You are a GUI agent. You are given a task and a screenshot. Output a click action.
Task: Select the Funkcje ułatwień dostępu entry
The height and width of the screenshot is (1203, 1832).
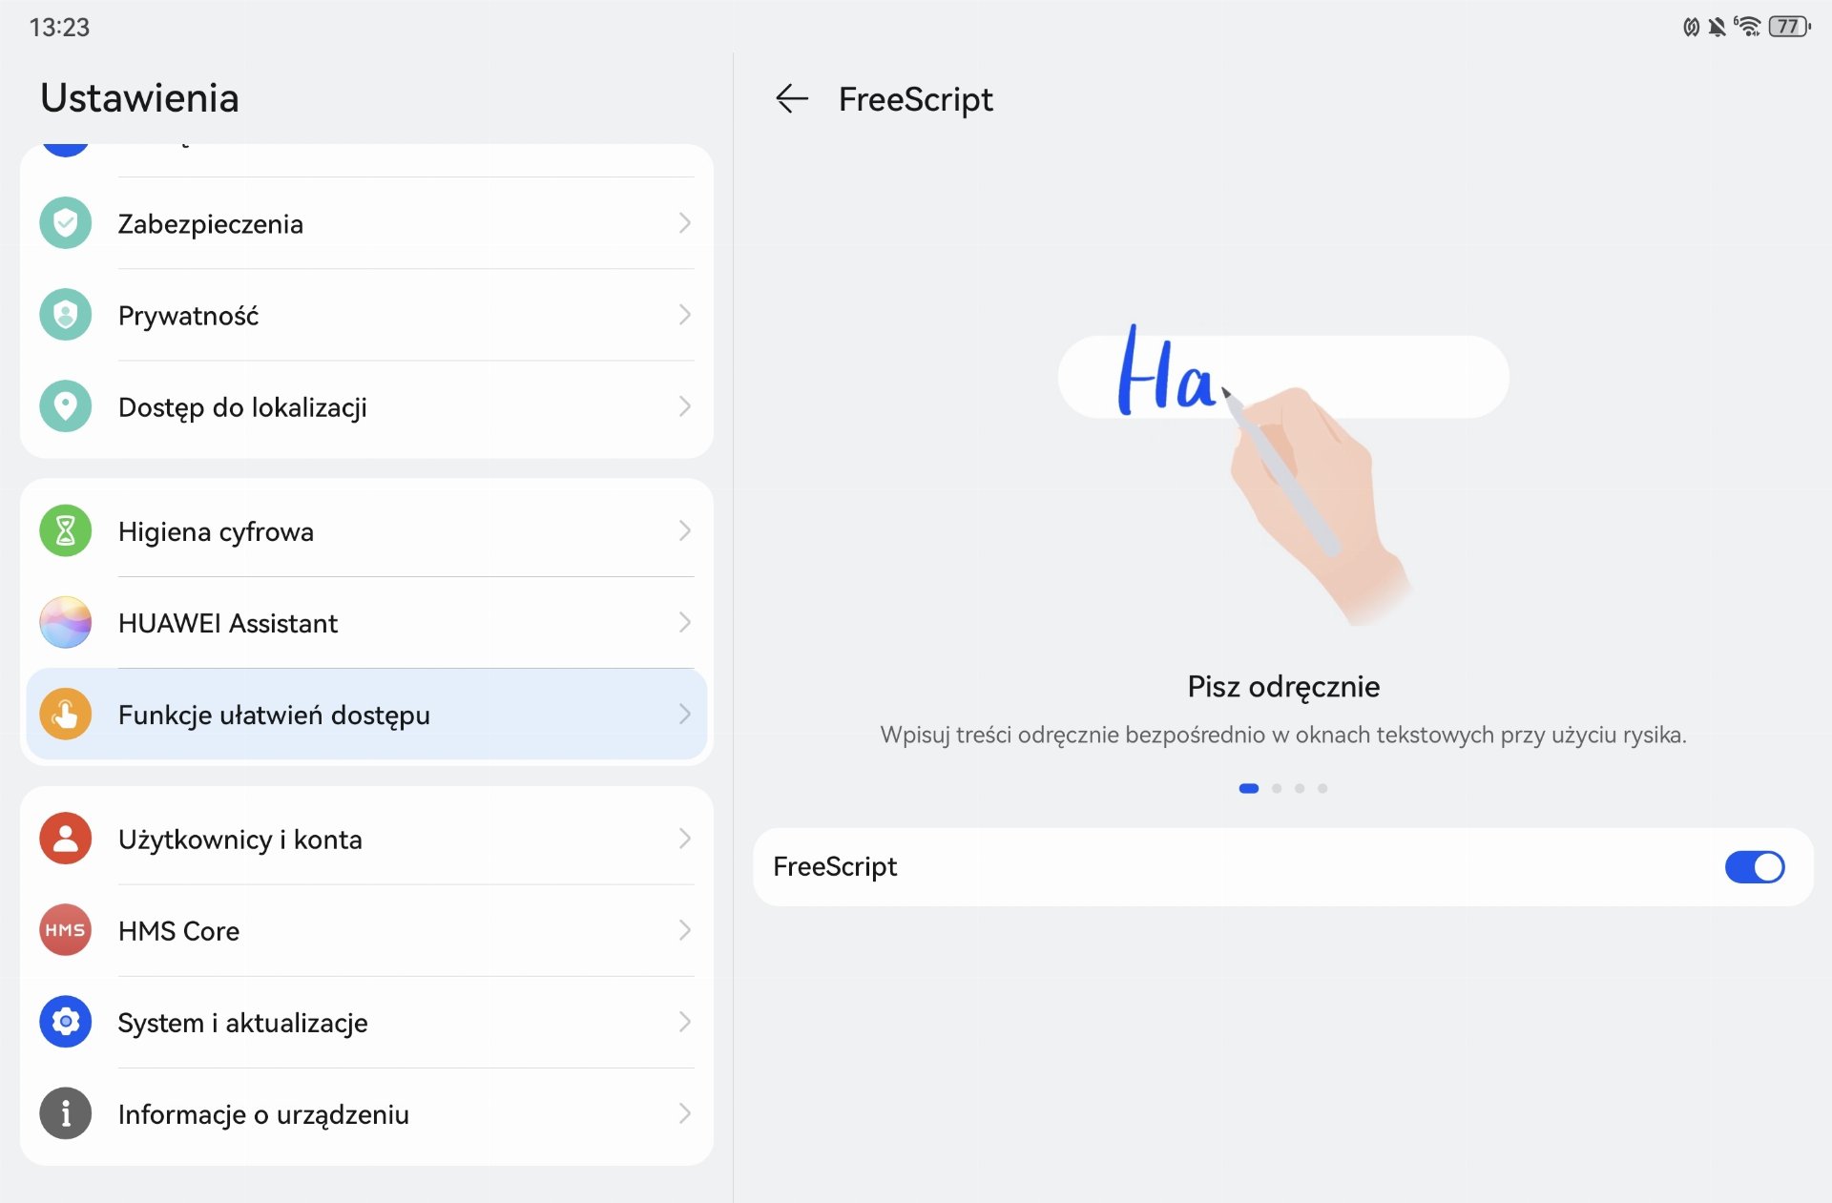366,714
